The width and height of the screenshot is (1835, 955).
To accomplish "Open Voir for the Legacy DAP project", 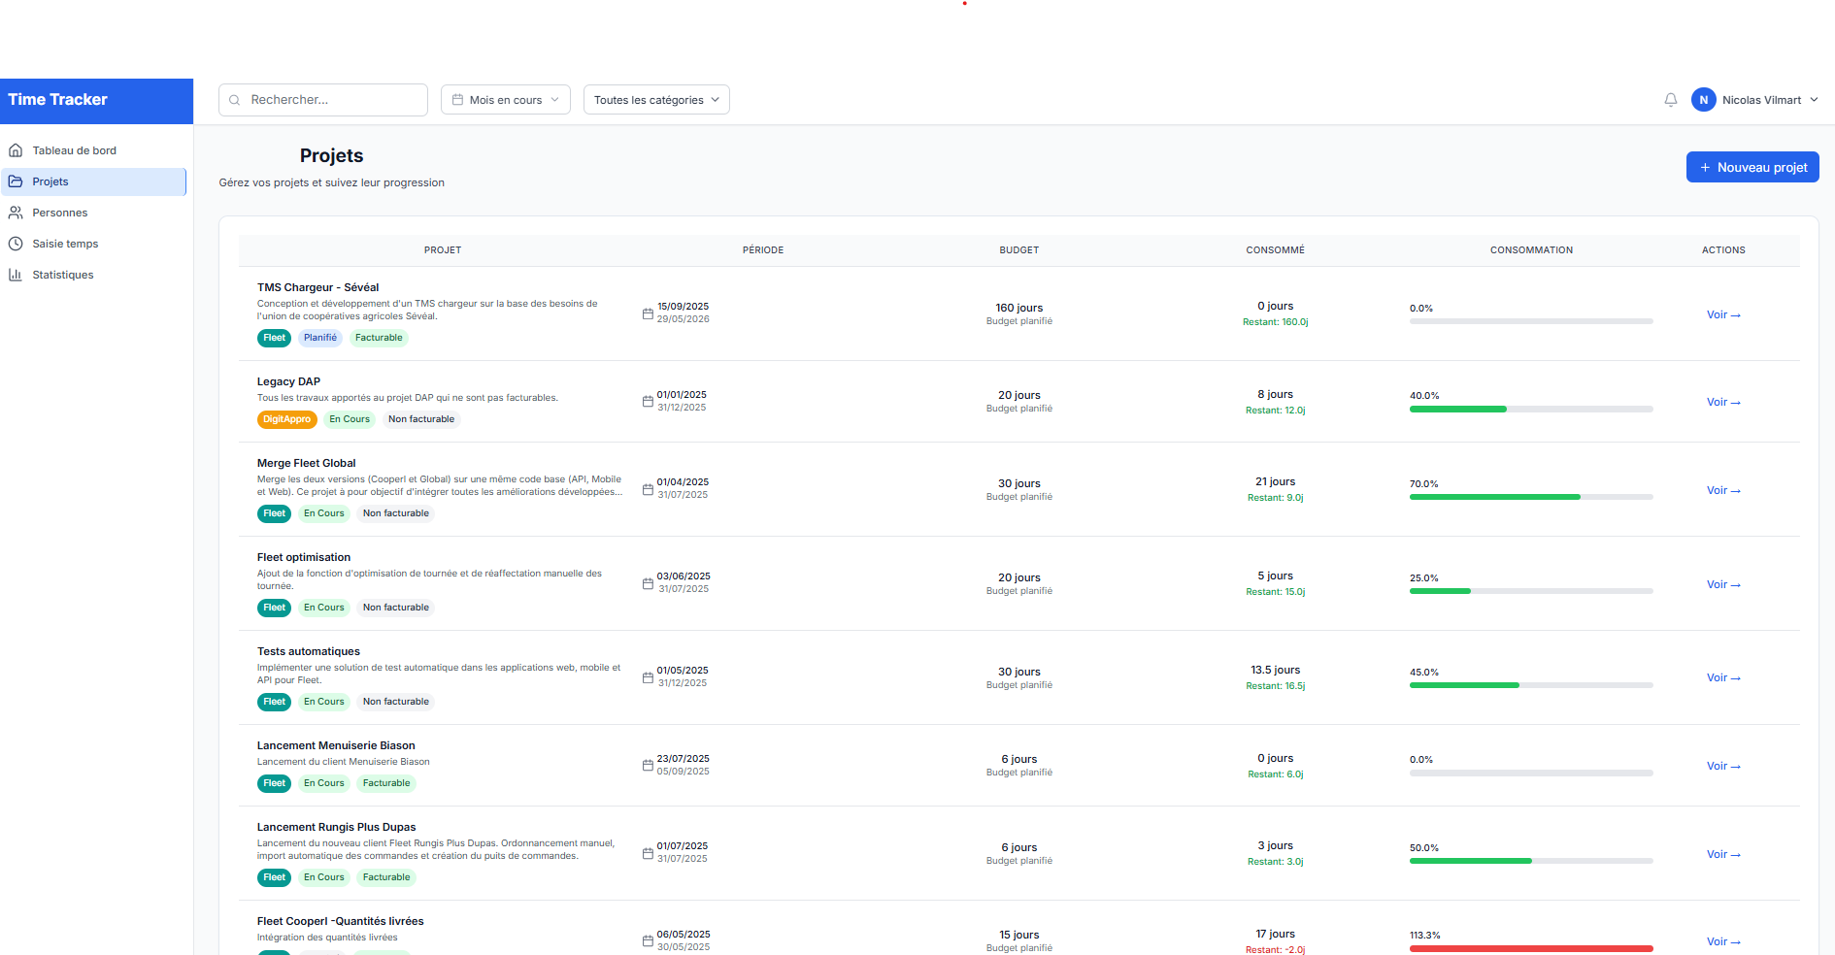I will [1722, 402].
